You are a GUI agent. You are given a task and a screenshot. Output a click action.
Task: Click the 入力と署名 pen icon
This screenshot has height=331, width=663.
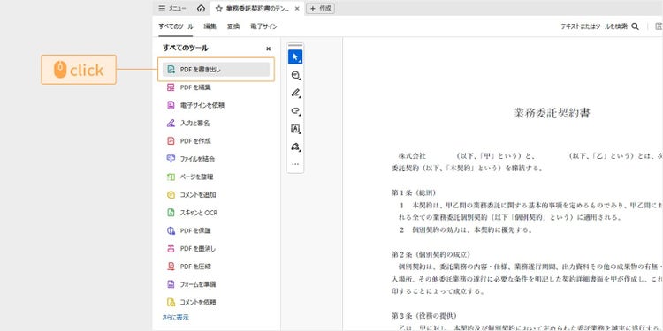click(x=171, y=124)
